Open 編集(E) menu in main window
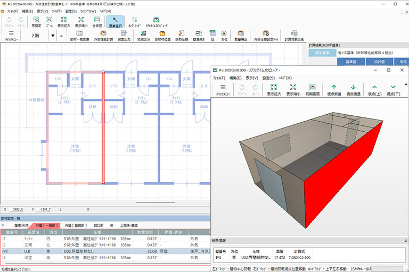Viewport: 409px width, 272px height. tap(27, 11)
